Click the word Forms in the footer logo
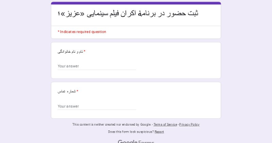 146,142
